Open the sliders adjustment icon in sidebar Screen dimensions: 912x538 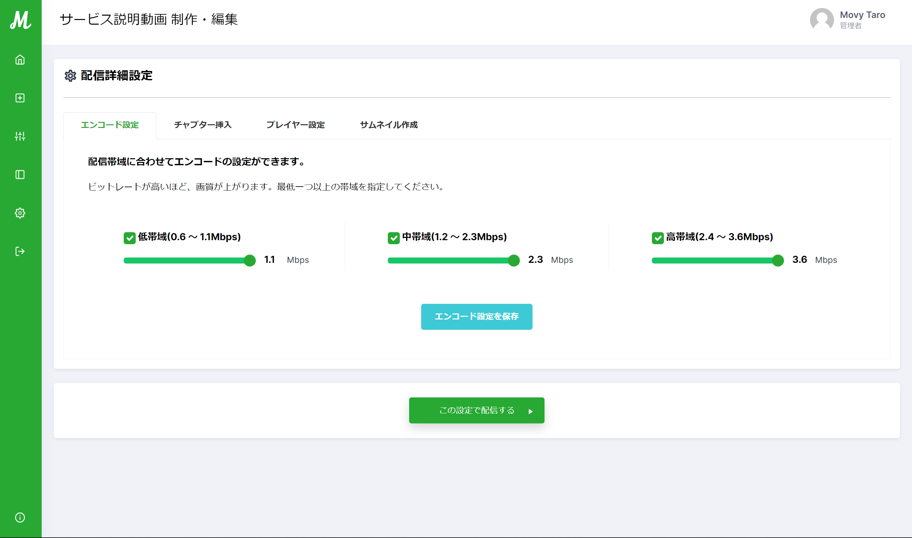(x=20, y=136)
